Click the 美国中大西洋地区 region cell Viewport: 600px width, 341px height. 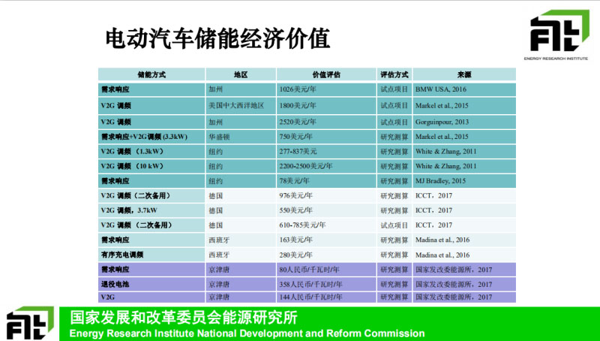click(x=236, y=106)
